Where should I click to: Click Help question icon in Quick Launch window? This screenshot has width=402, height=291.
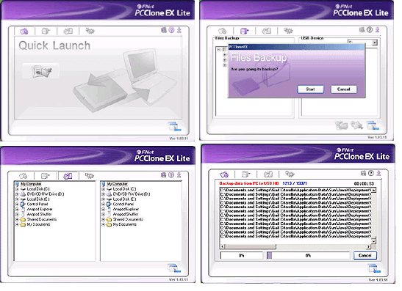pos(171,30)
